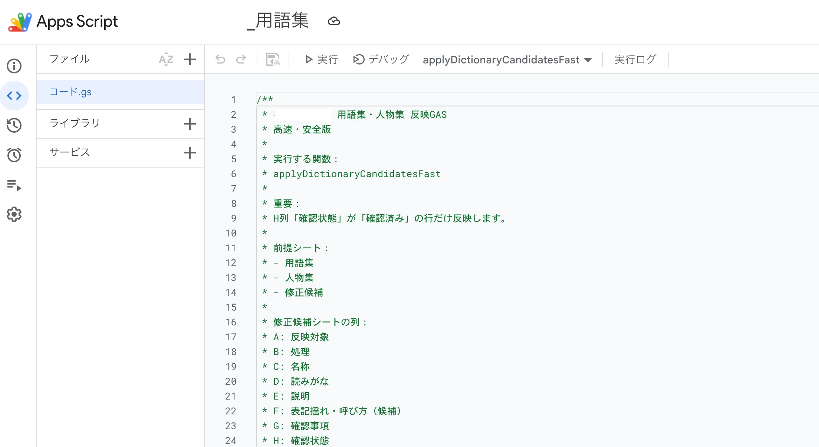The height and width of the screenshot is (447, 819).
Task: Select the Editor code brackets icon
Action: (x=14, y=96)
